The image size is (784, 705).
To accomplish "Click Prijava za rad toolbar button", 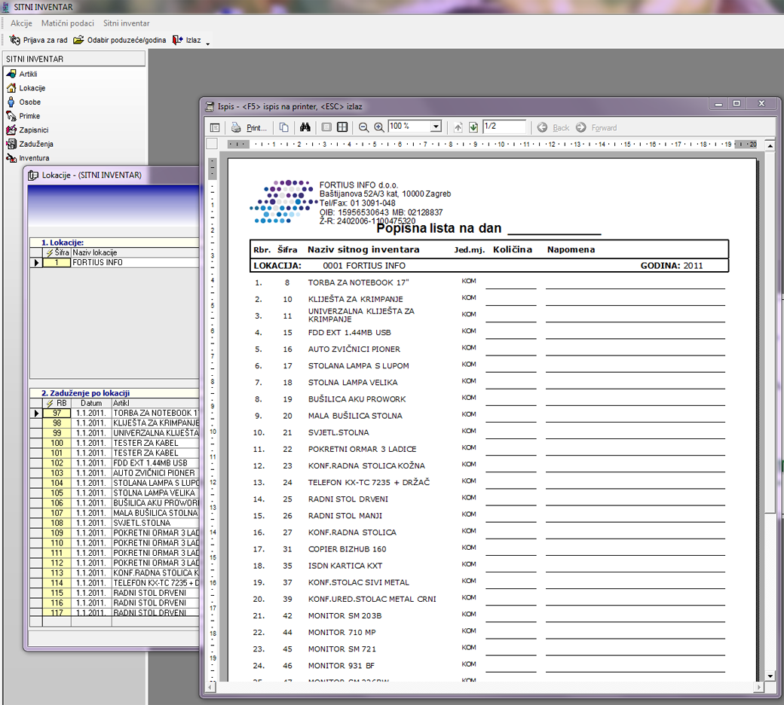I will click(38, 40).
